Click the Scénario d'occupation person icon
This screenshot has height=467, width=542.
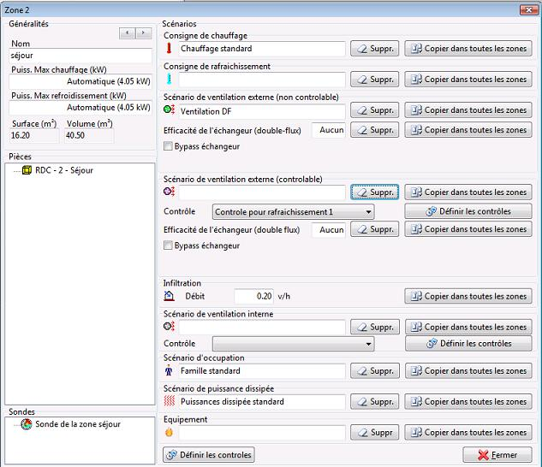(x=169, y=370)
